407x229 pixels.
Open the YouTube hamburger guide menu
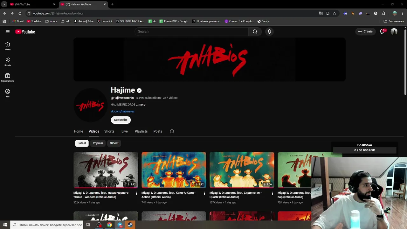pyautogui.click(x=8, y=31)
